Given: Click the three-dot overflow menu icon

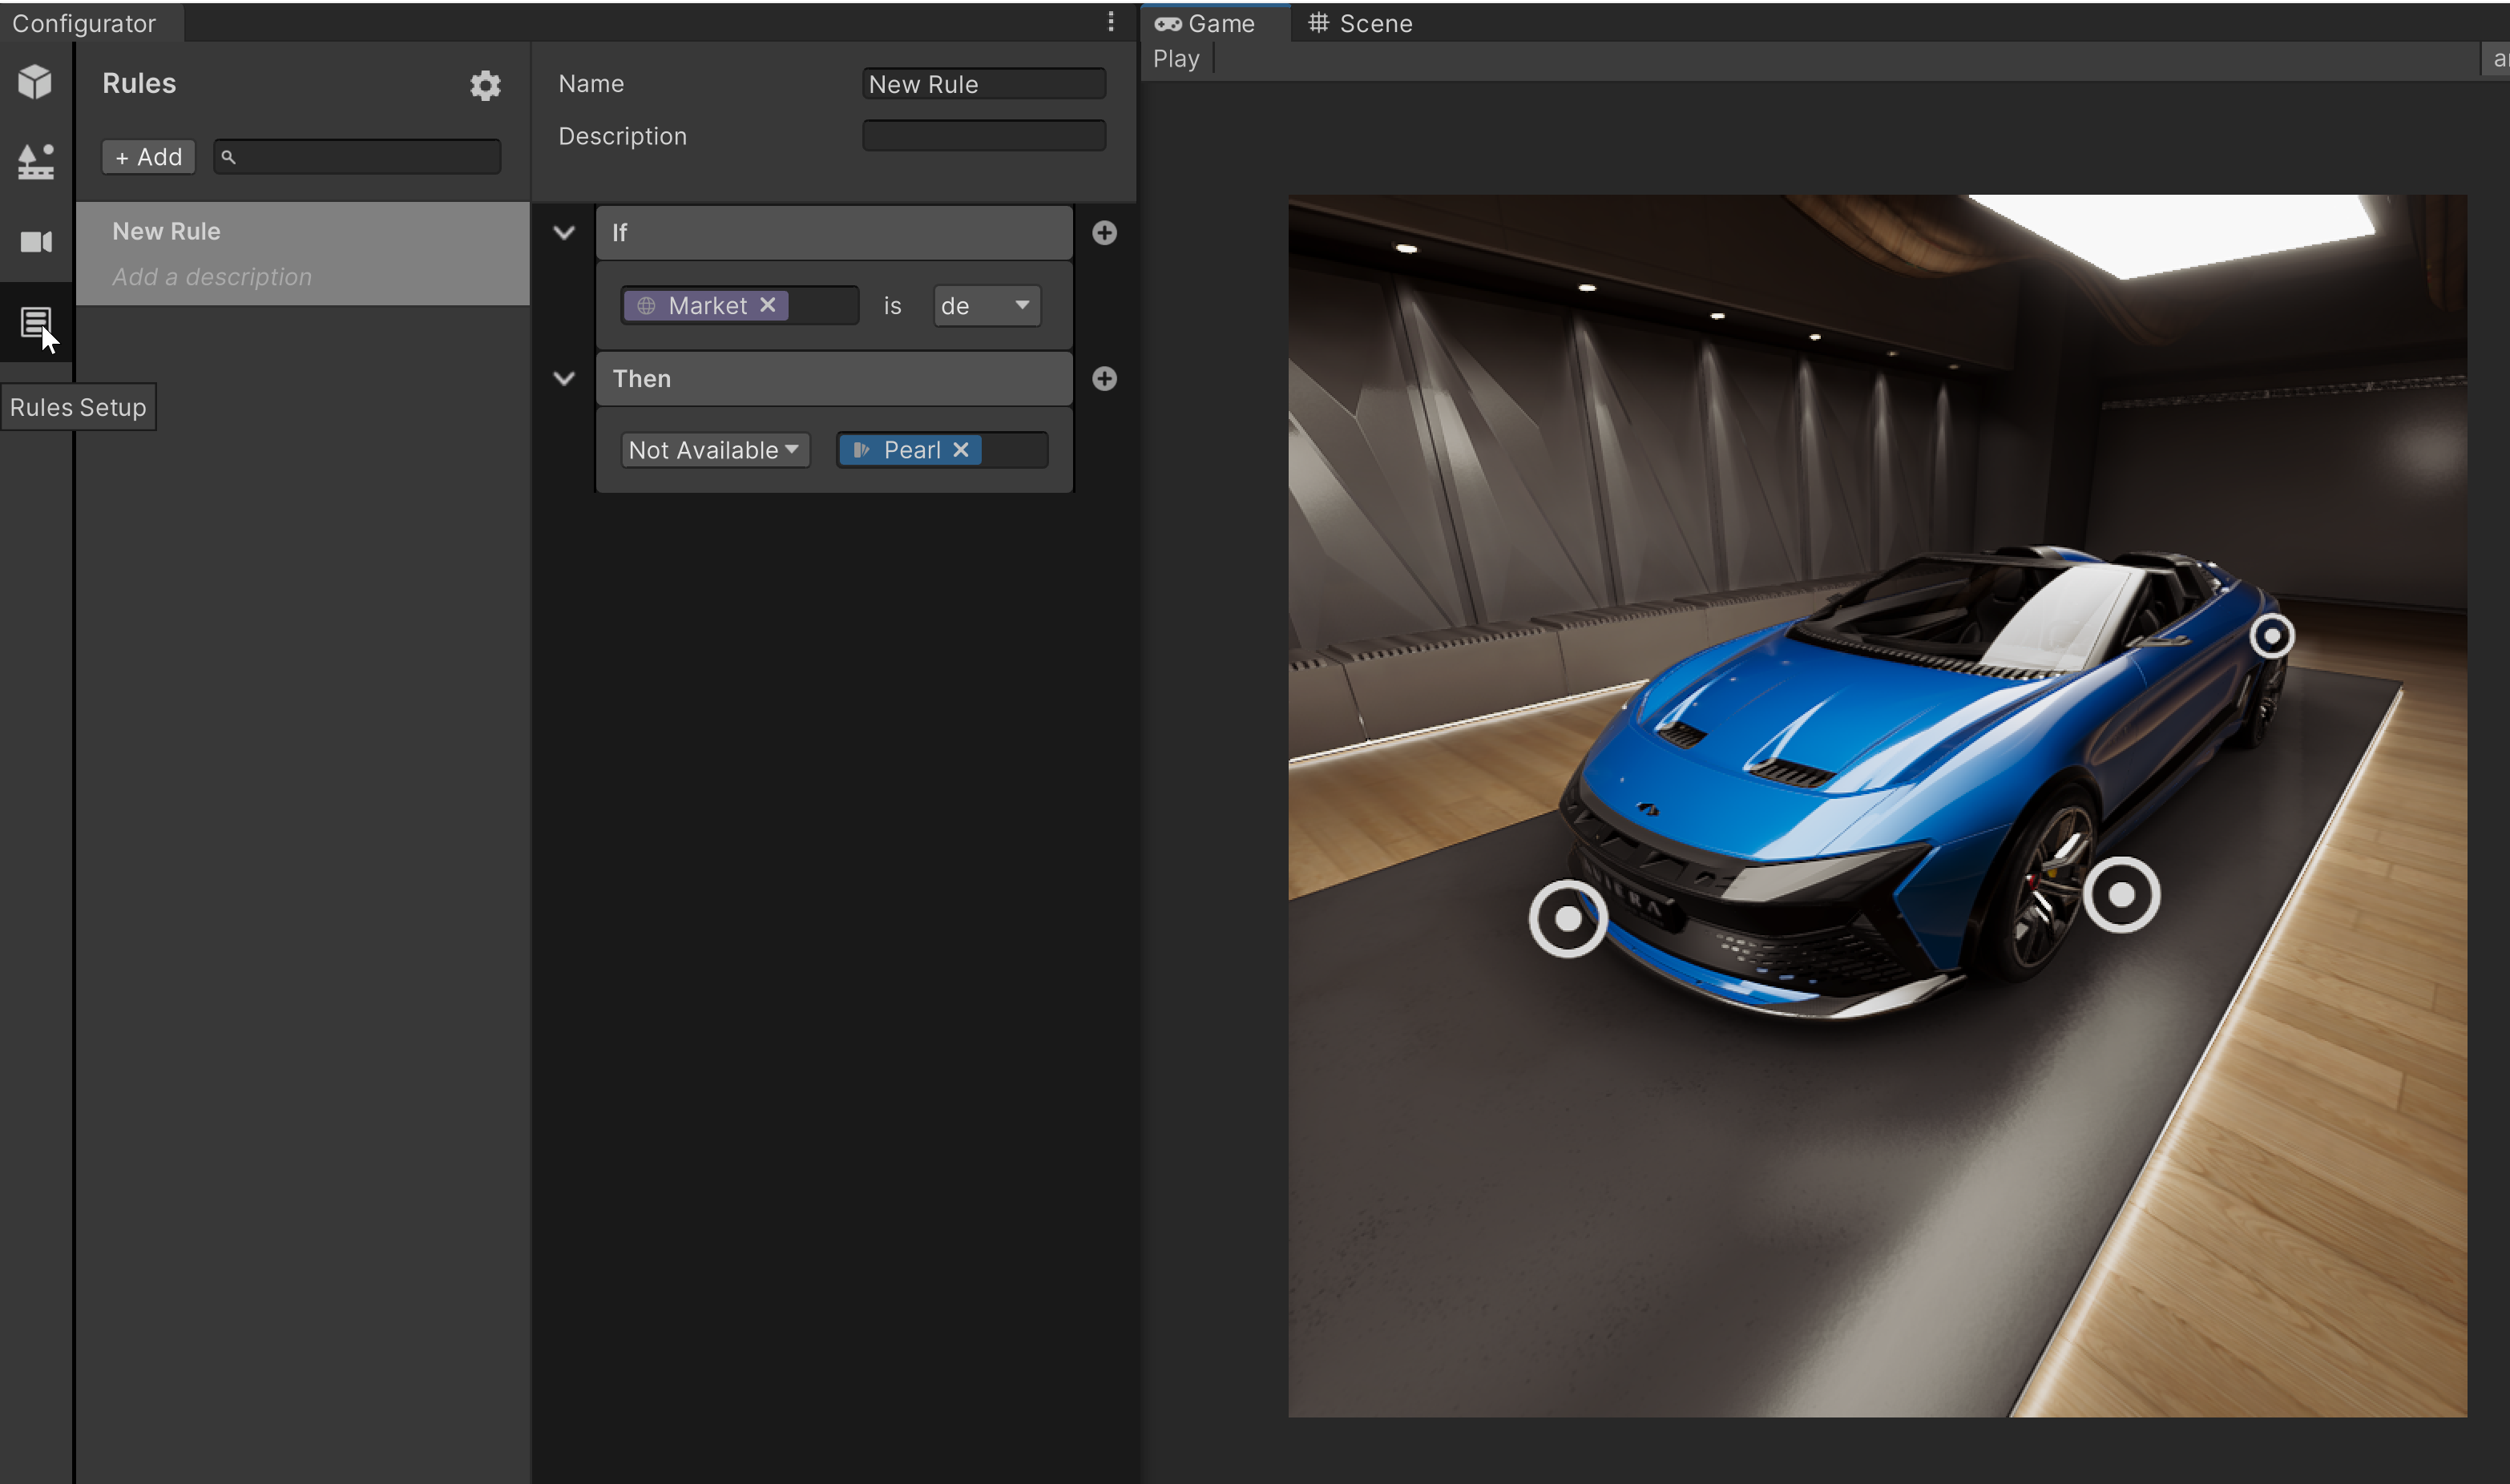Looking at the screenshot, I should point(1111,21).
